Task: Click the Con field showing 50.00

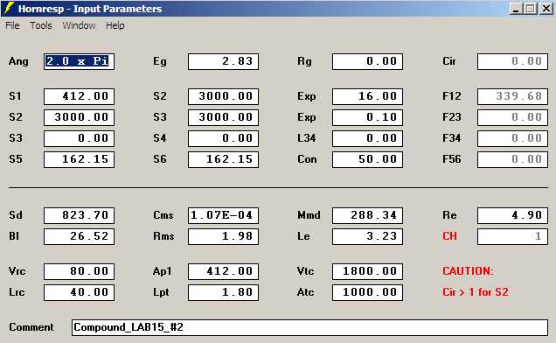Action: click(367, 159)
